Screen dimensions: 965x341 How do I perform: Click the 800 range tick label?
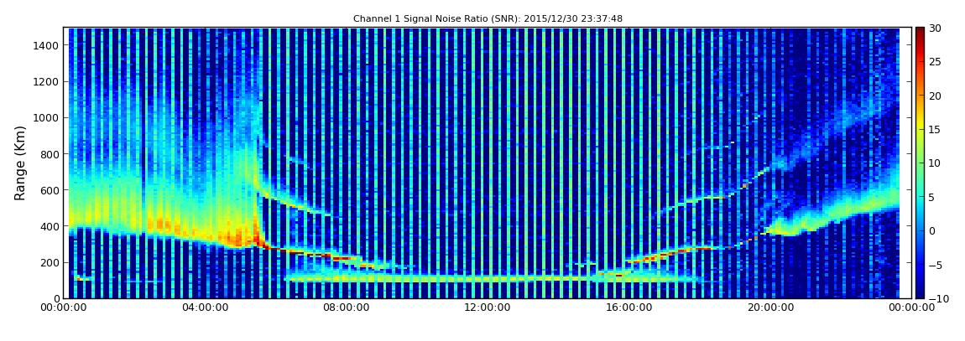(50, 154)
